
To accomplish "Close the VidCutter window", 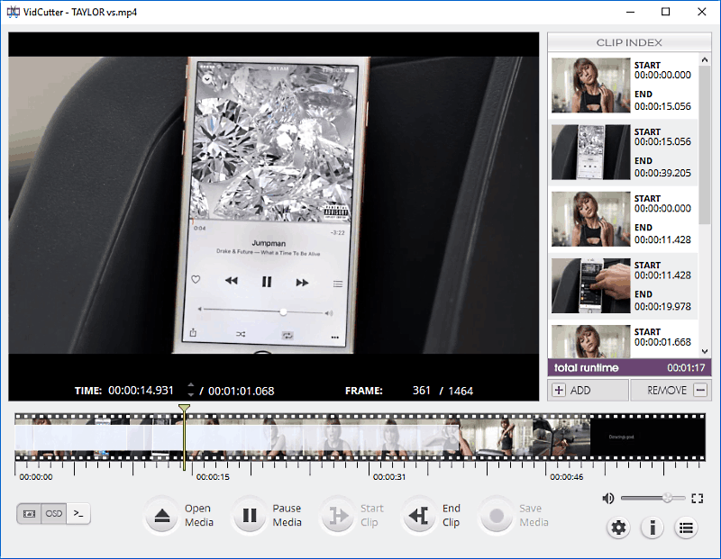I will pyautogui.click(x=701, y=12).
